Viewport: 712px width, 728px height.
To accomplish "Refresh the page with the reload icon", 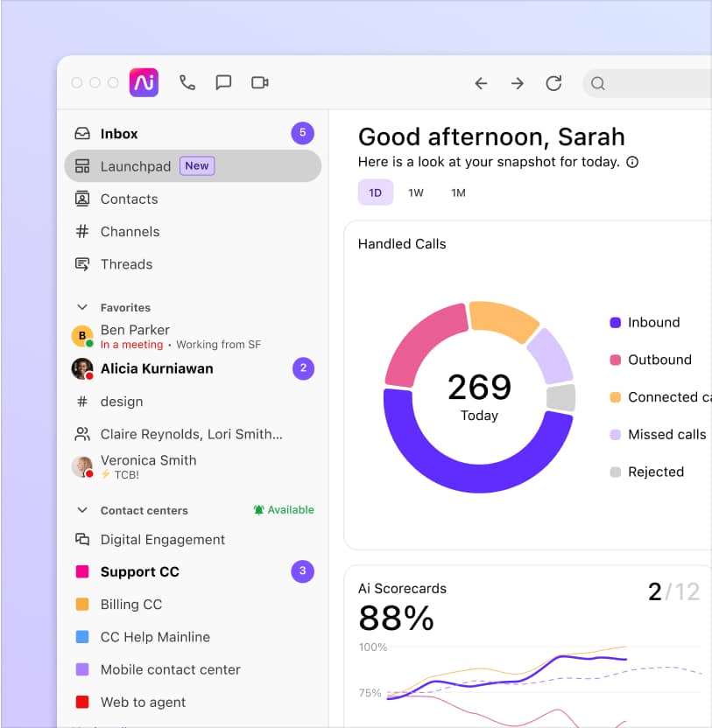I will click(553, 83).
